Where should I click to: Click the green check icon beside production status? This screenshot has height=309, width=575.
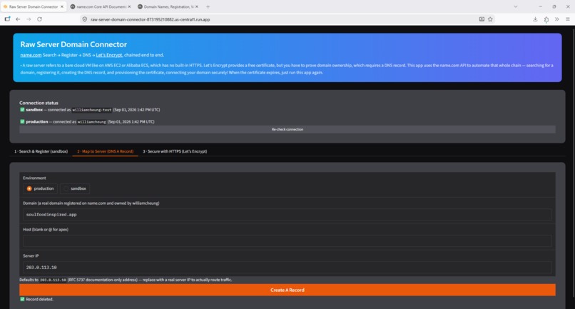22,121
